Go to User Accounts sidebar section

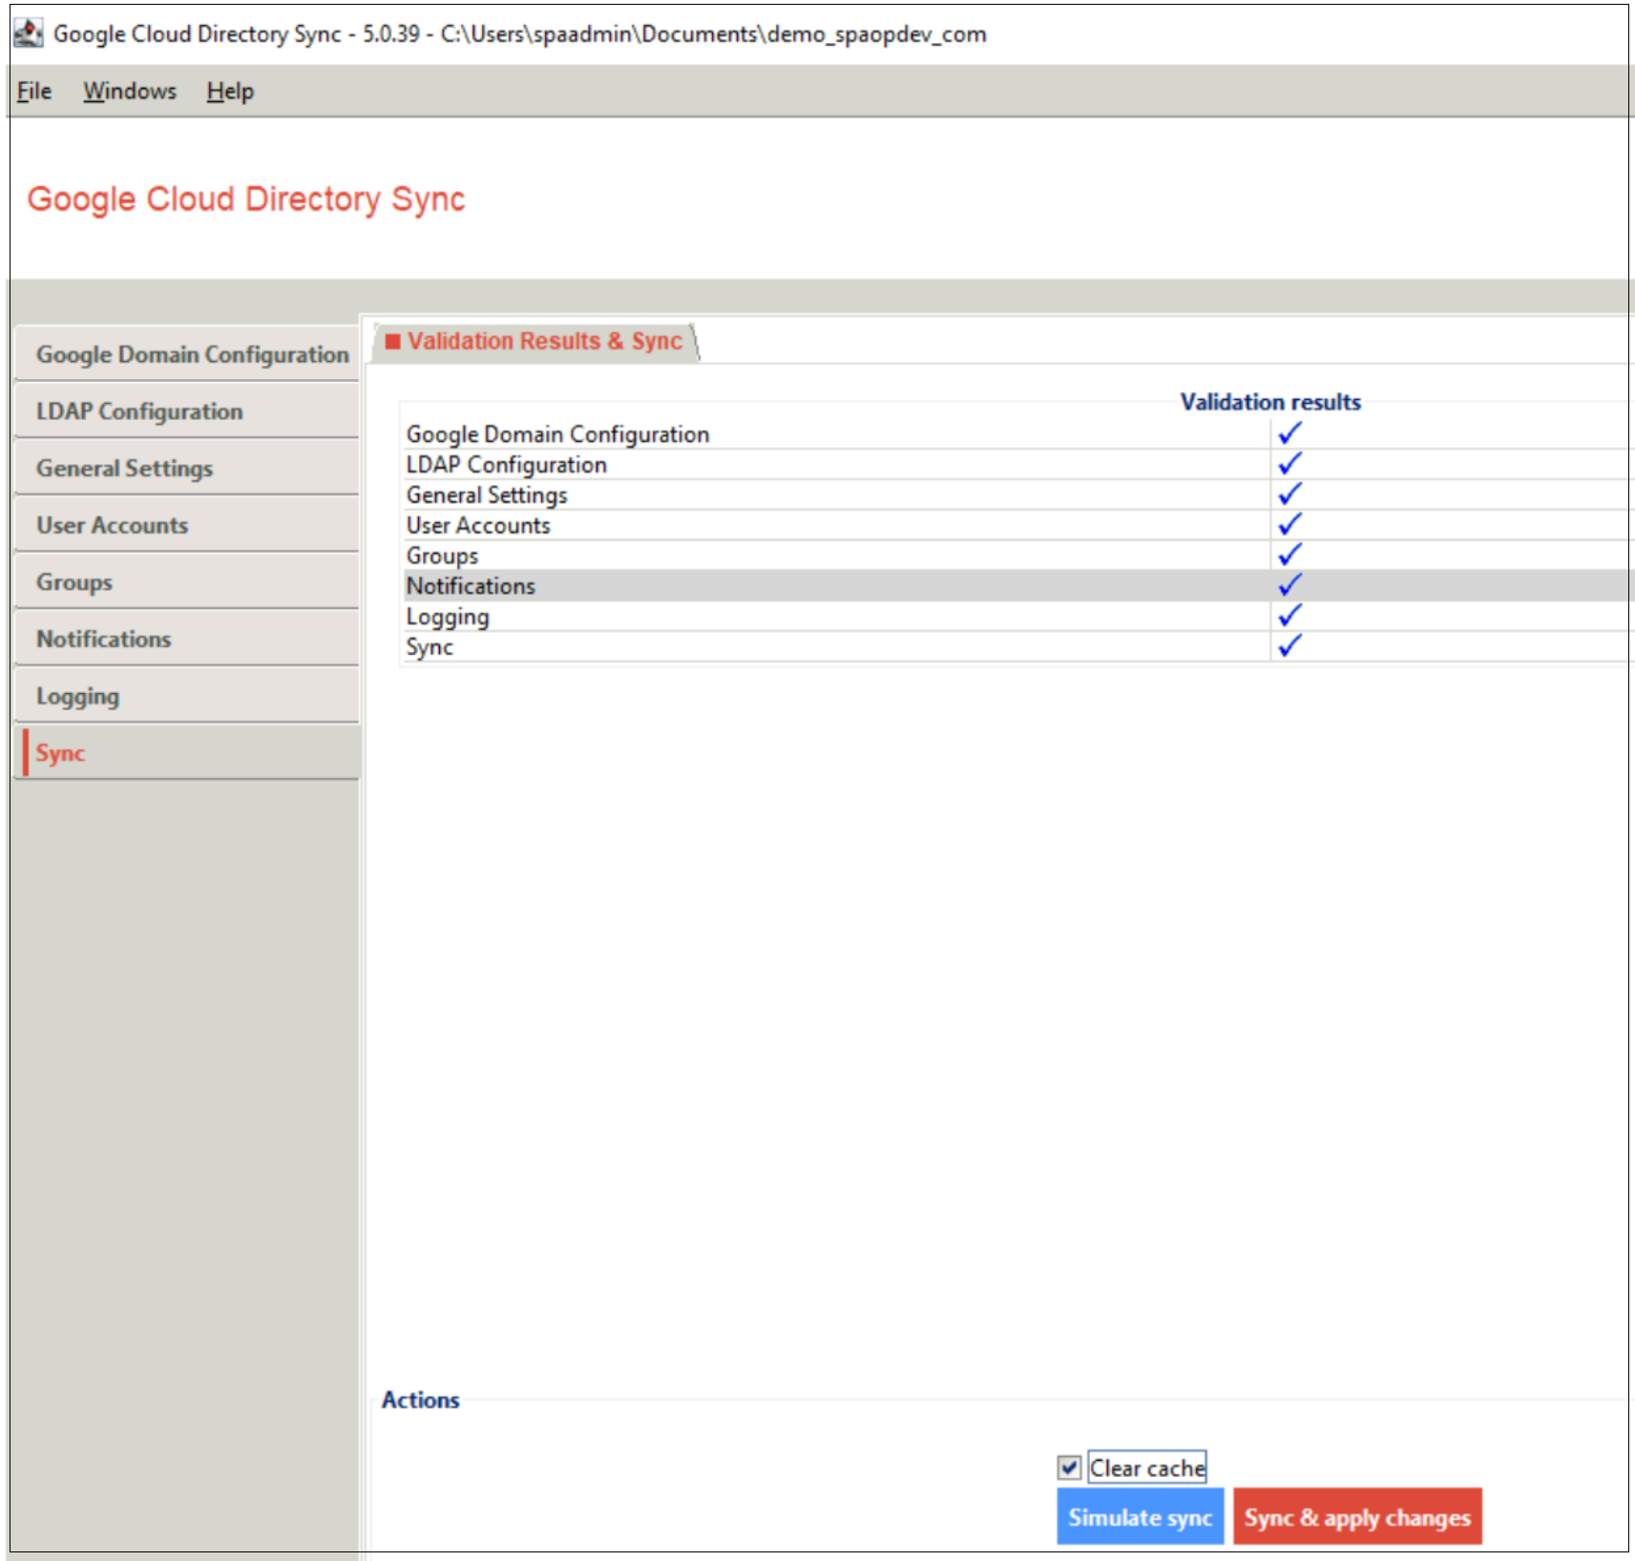tap(113, 525)
